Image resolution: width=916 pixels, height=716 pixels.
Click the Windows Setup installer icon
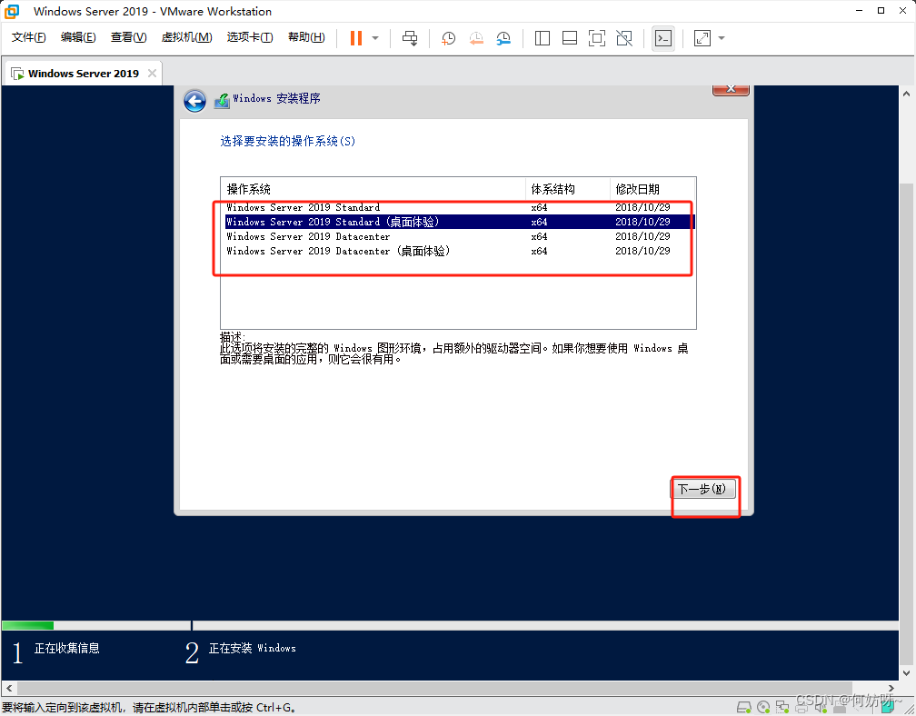pos(222,101)
